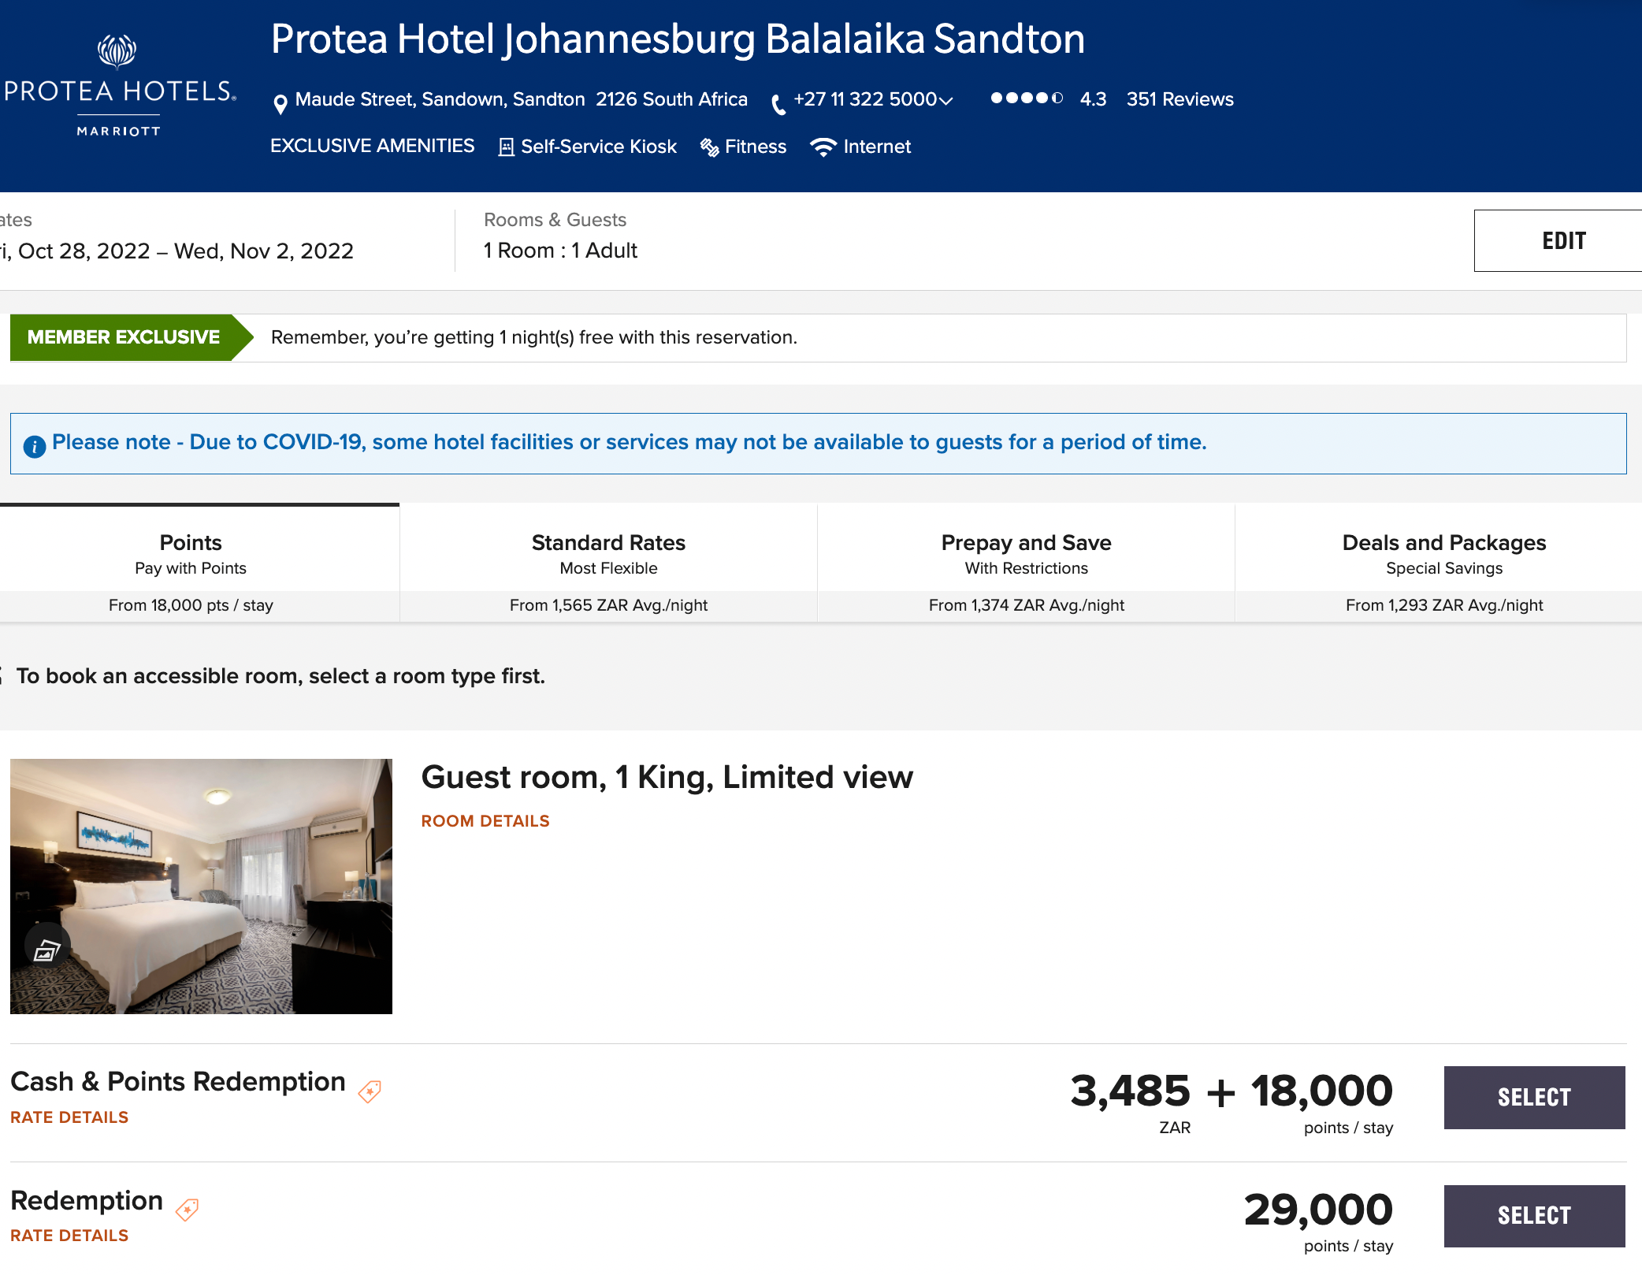Switch to the Prepay and Save tab

(x=1025, y=553)
